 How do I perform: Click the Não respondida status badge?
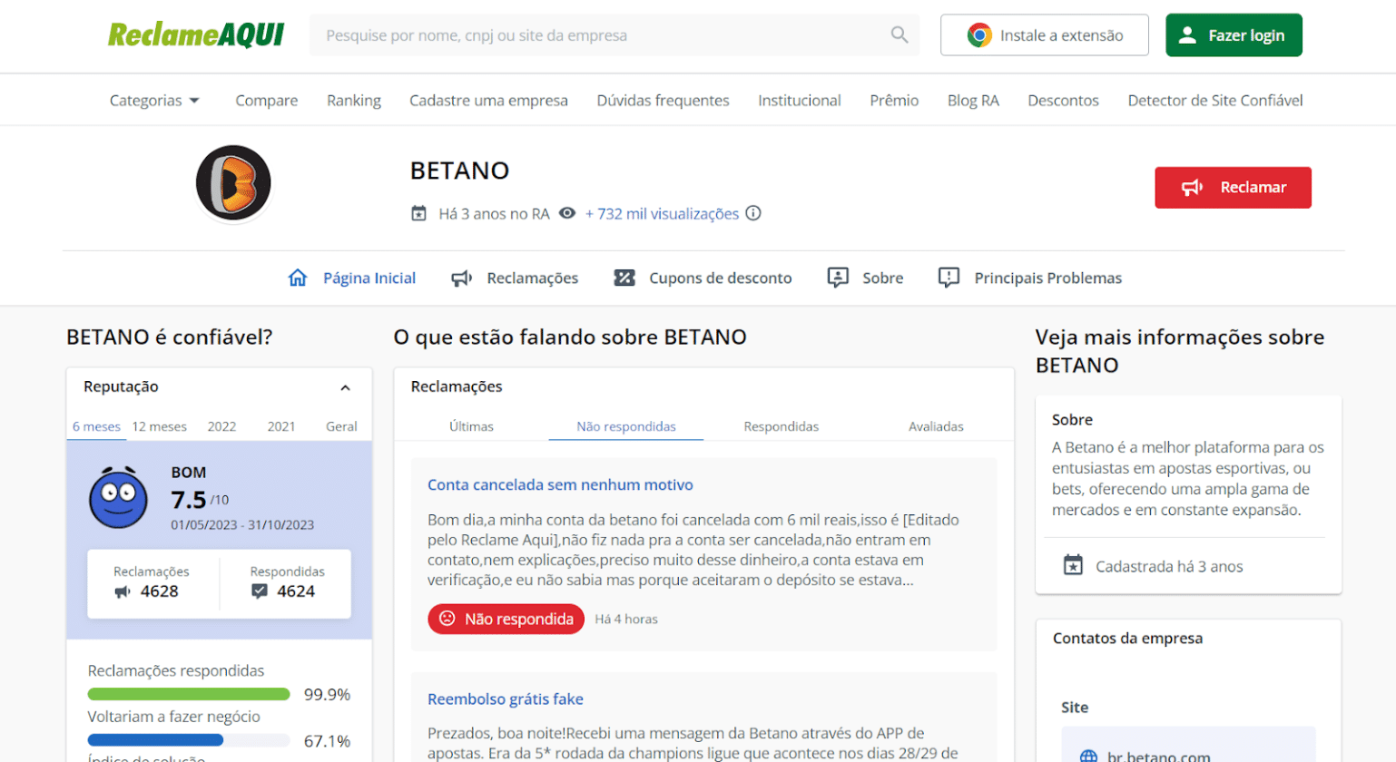click(506, 619)
